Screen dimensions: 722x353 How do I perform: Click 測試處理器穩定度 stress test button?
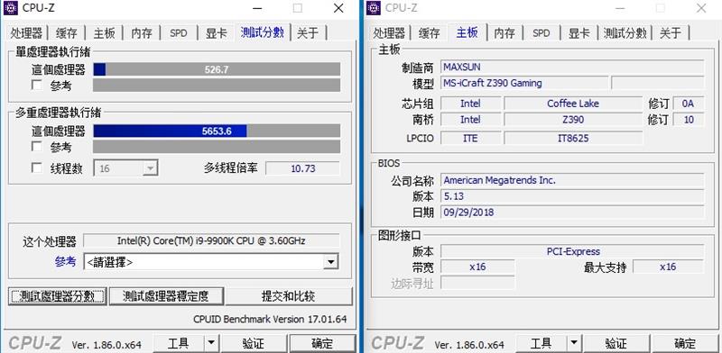coord(166,296)
